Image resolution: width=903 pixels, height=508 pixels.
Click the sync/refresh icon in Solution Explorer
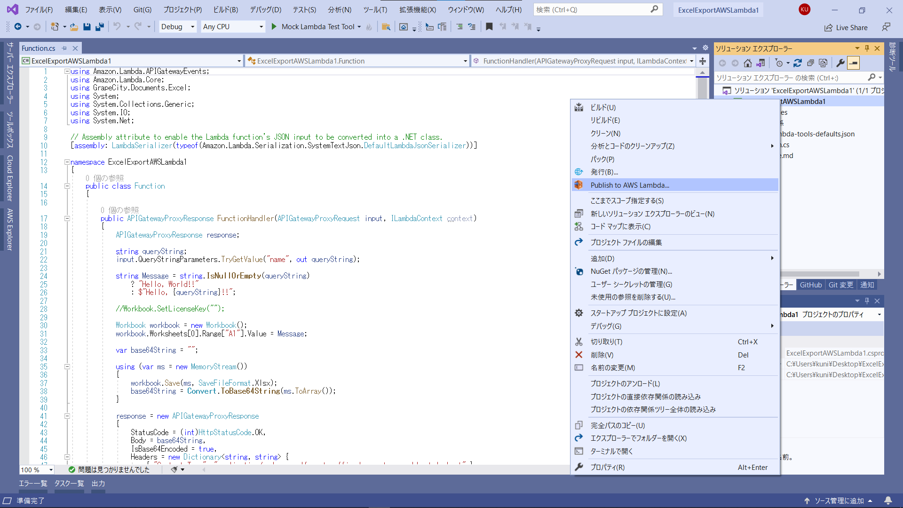(x=798, y=63)
